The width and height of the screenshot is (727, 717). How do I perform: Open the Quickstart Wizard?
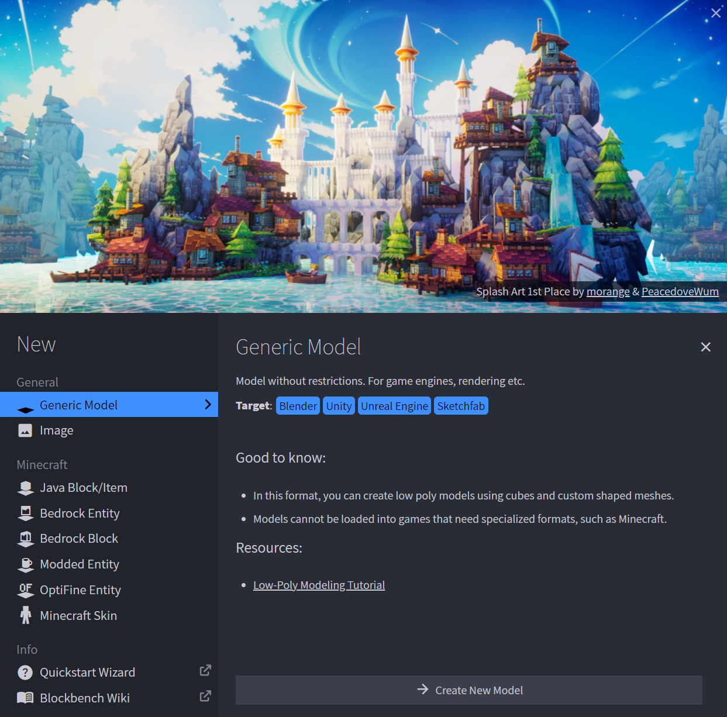(x=109, y=673)
